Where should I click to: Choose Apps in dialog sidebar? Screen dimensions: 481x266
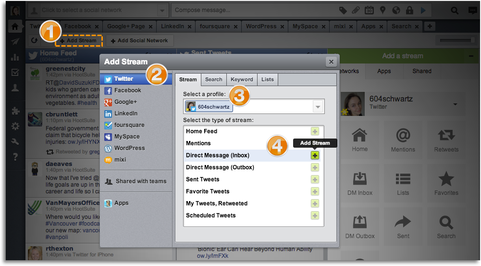pos(136,203)
